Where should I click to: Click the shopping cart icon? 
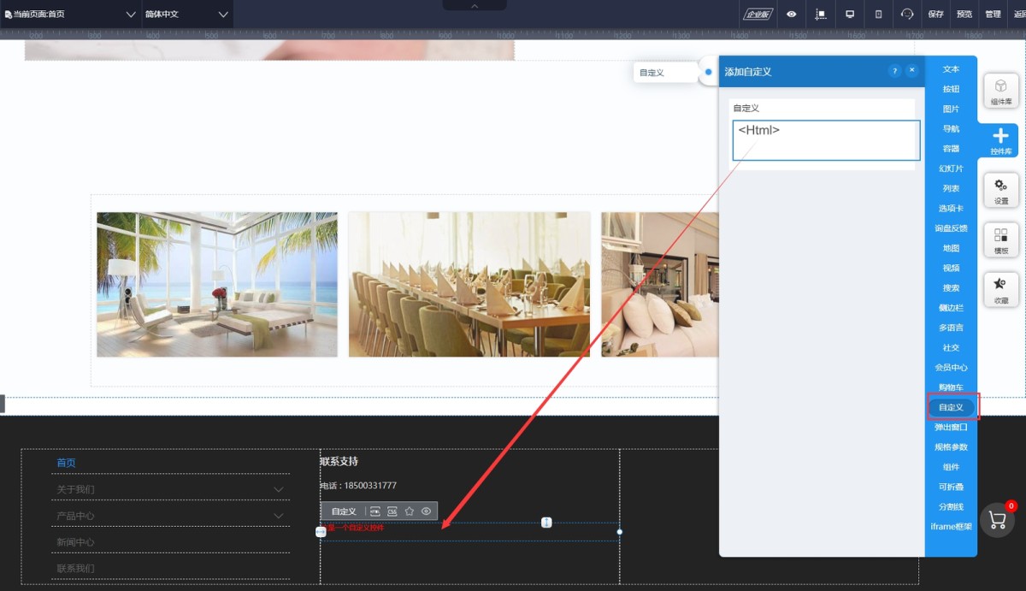click(x=997, y=519)
